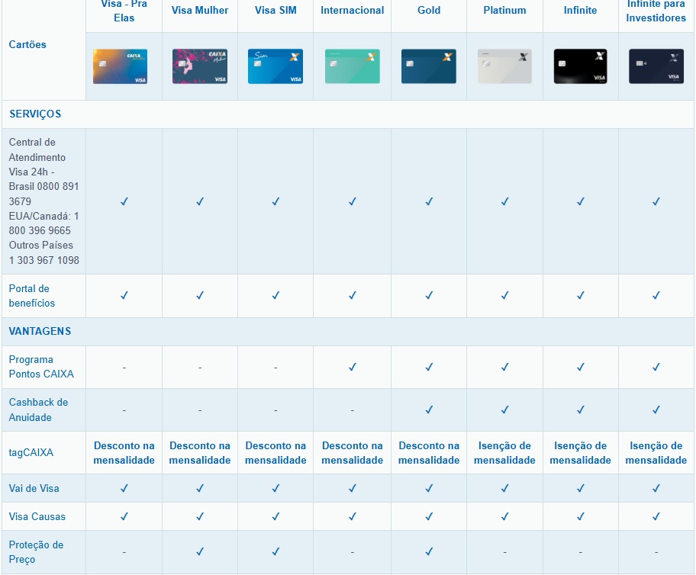This screenshot has height=575, width=696.
Task: Click the Vai de Visa link
Action: coord(34,488)
